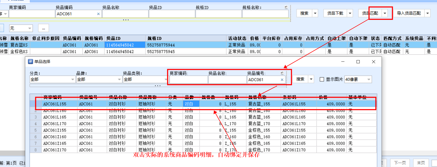Clear the ADC061 text in dialog 货品编号 field
The image size is (437, 167).
(282, 80)
